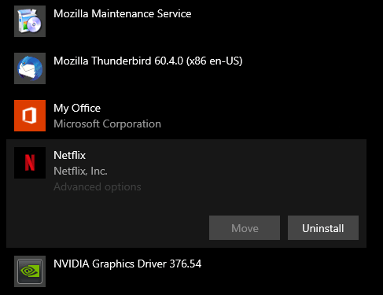Open Advanced options for Netflix

(x=98, y=187)
